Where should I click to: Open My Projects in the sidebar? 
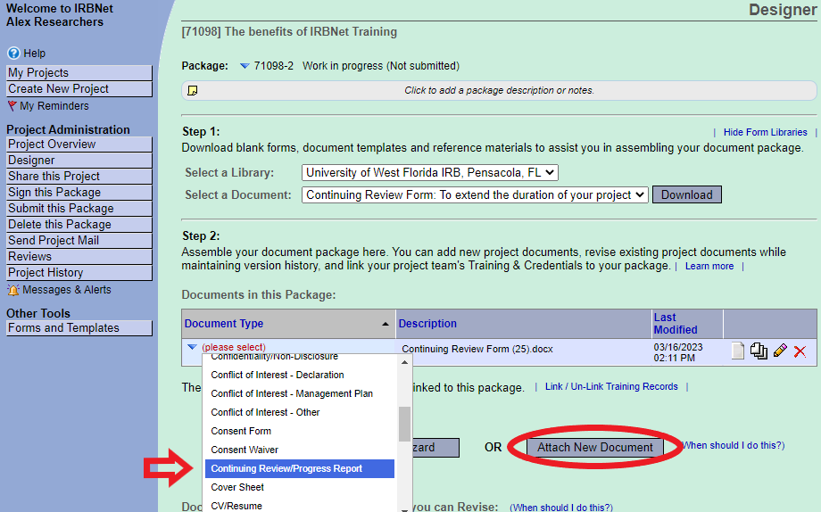click(x=79, y=73)
